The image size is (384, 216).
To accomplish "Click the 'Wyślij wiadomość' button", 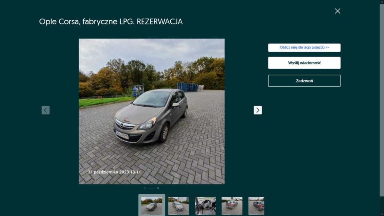I will [304, 63].
